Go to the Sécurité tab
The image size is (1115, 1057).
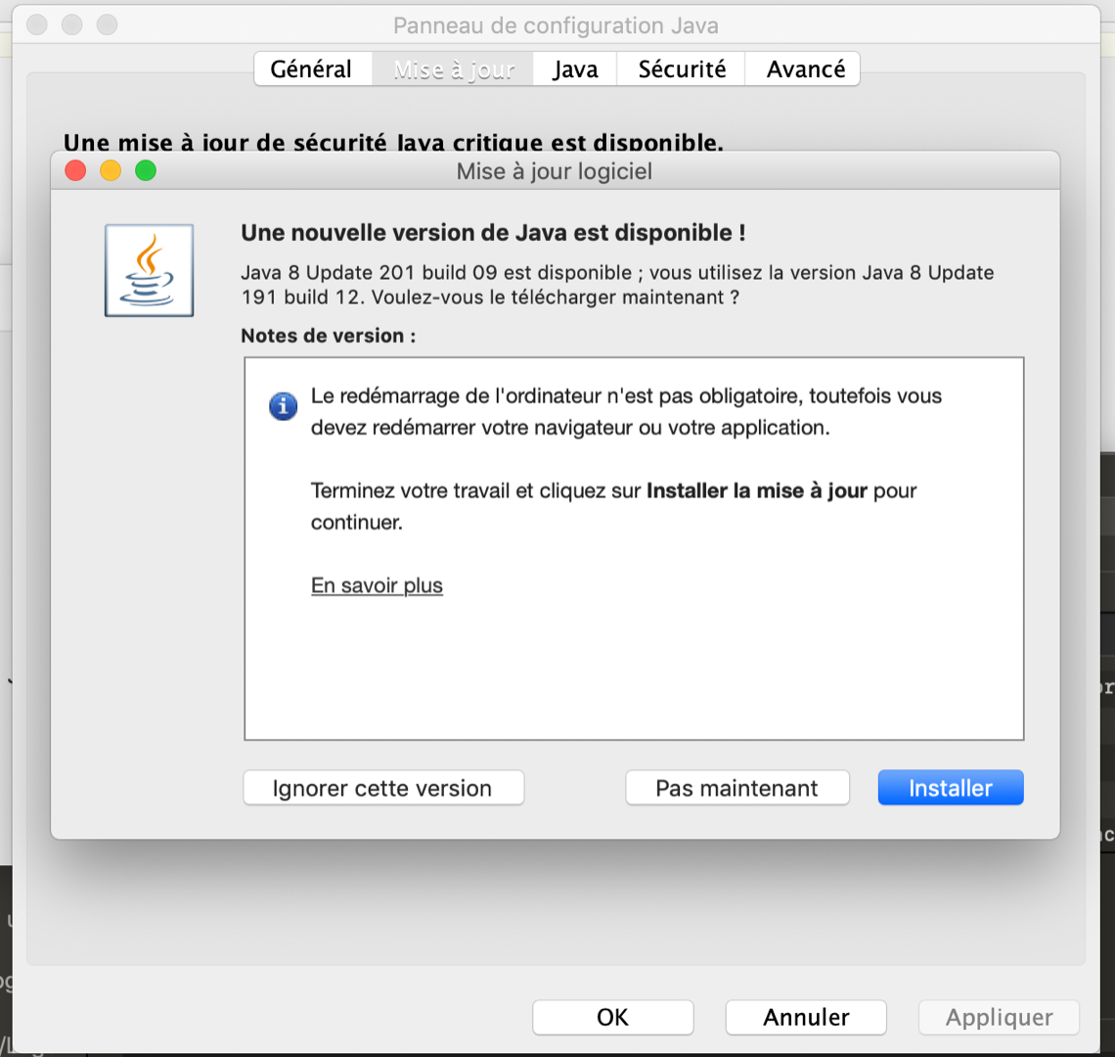pos(682,69)
